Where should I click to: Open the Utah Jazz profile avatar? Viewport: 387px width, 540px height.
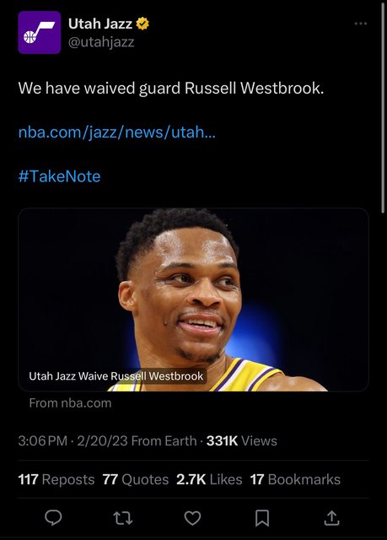point(40,32)
